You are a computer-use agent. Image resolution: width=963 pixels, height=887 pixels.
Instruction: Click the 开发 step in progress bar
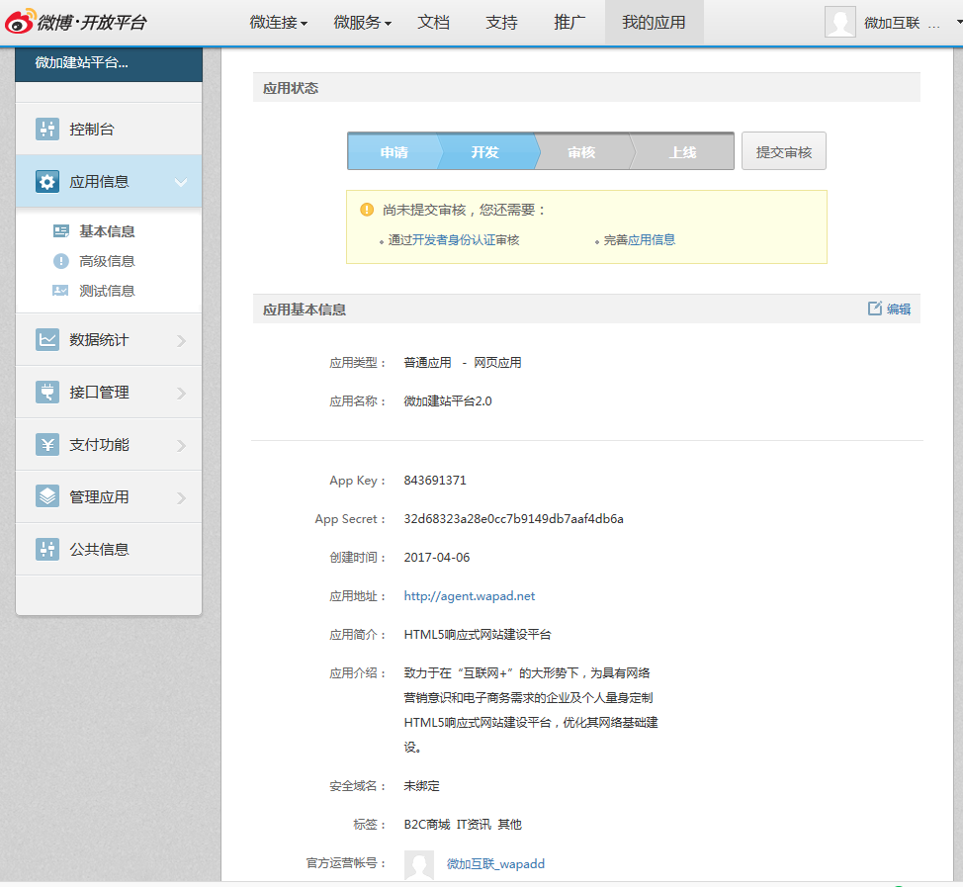(x=484, y=152)
